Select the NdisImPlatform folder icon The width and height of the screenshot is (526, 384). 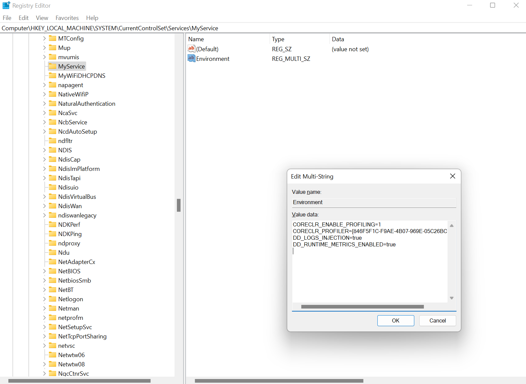53,169
